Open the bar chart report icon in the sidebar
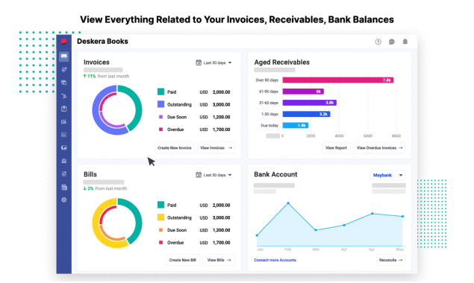Viewport: 474px width, 283px height. [63, 148]
